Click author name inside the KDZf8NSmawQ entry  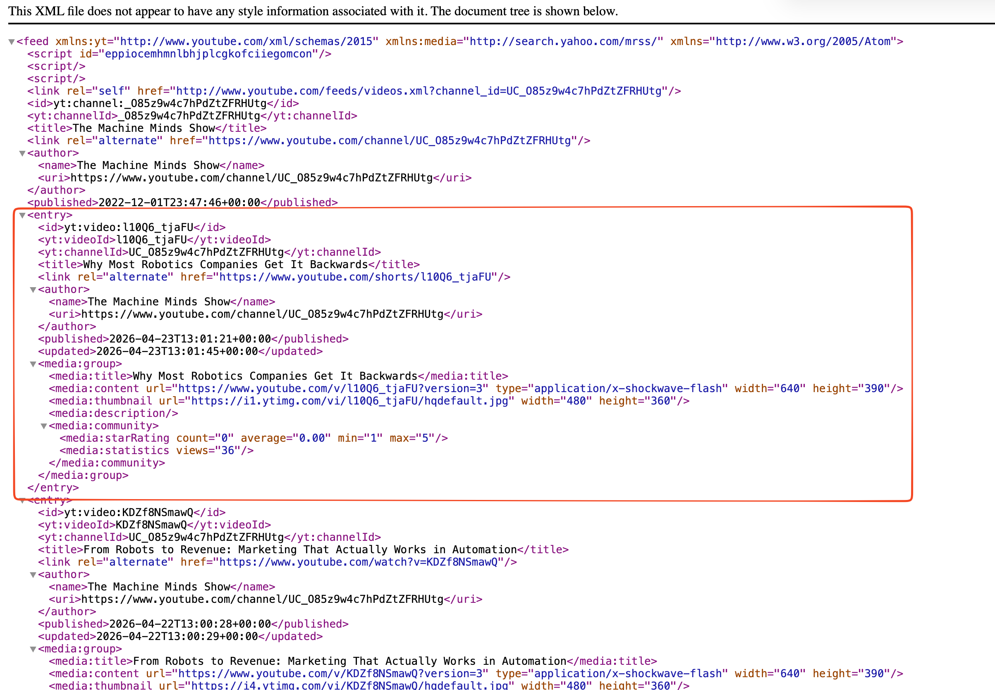[162, 587]
